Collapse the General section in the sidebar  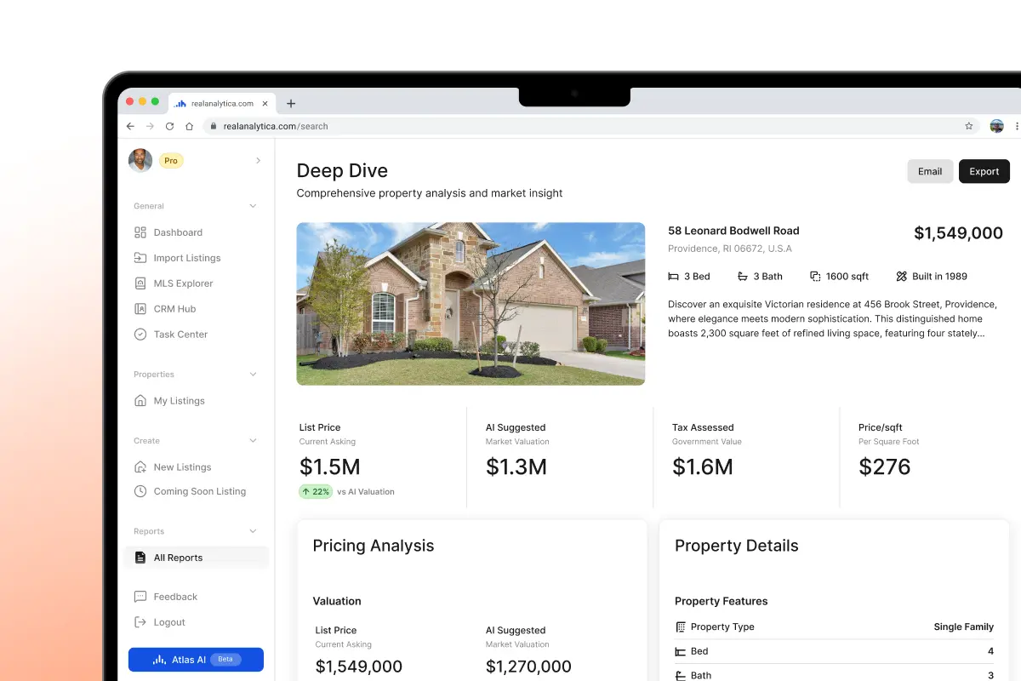pos(253,205)
